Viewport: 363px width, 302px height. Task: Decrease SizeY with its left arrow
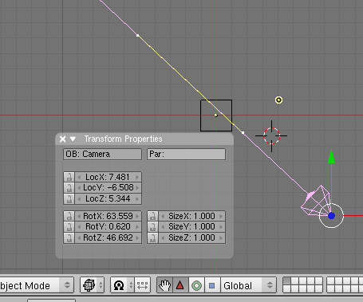[x=163, y=227]
